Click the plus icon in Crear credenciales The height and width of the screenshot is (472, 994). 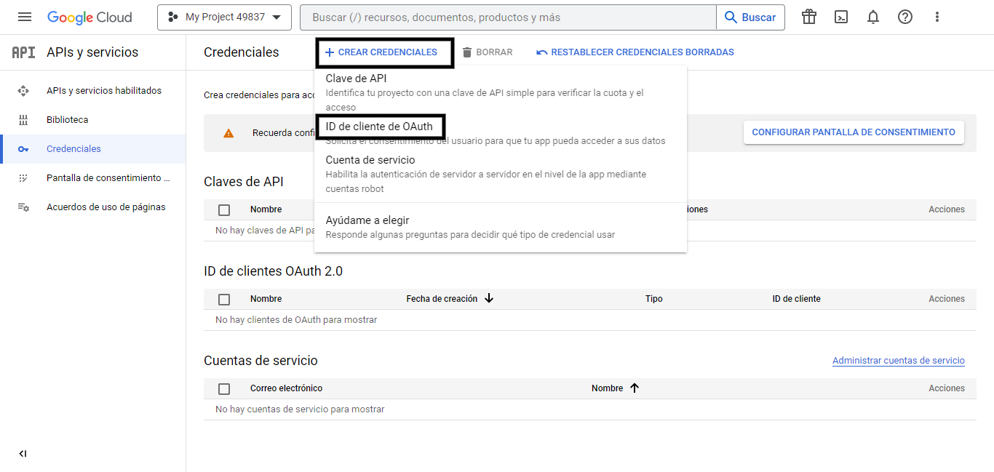click(330, 52)
